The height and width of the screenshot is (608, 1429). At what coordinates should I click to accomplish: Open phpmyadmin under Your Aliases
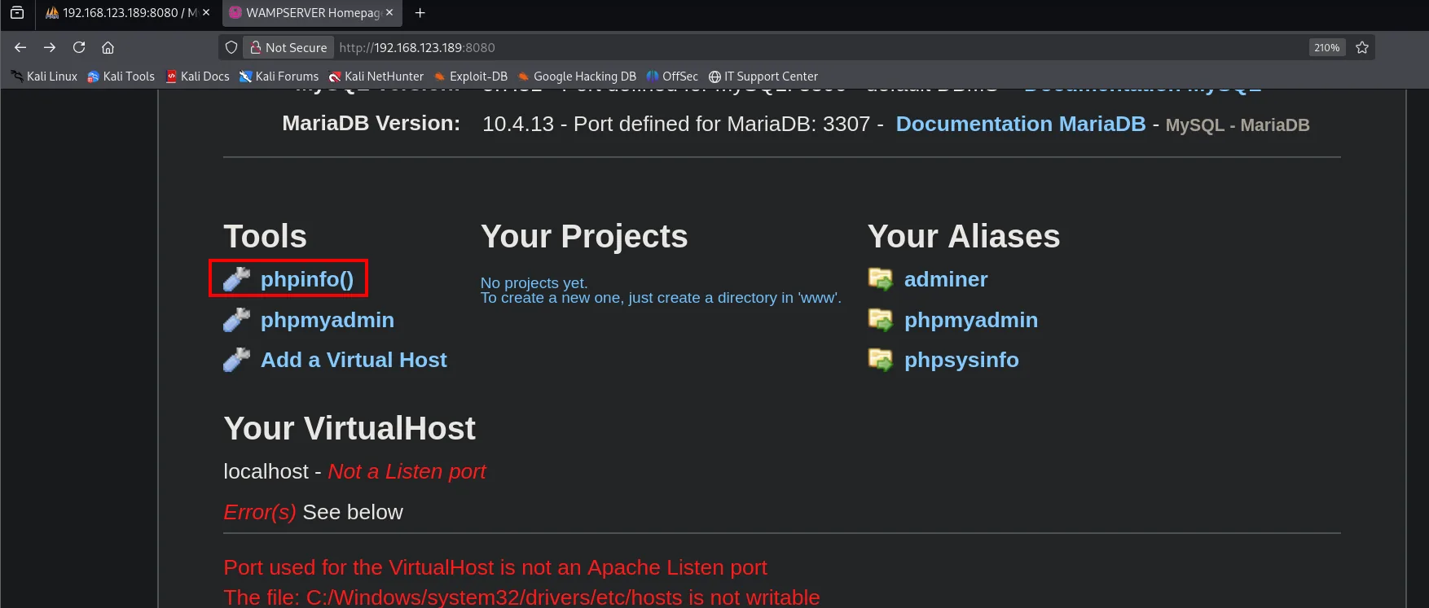tap(971, 320)
